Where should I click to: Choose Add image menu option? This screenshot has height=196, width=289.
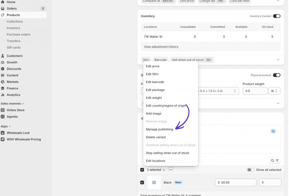[x=171, y=113]
